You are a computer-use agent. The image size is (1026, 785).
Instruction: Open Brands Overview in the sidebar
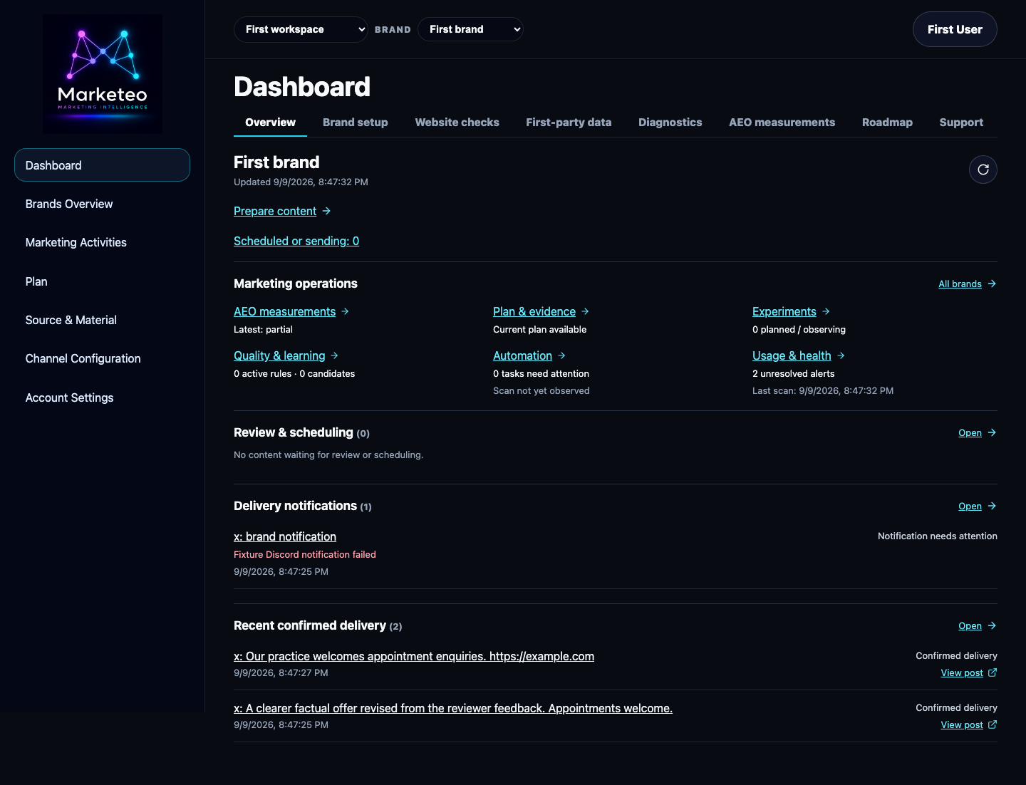coord(102,204)
